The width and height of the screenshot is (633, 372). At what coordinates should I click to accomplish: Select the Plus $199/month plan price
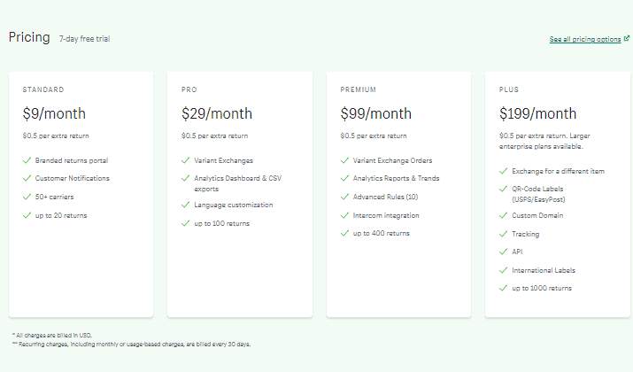(537, 113)
